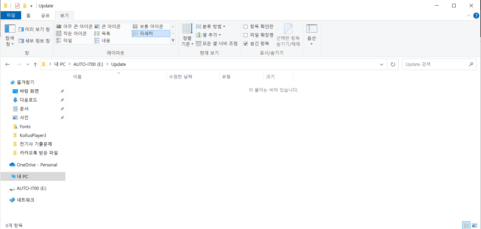Viewport: 481px width, 229px height.
Task: Open the address bar history dropdown
Action: (x=382, y=64)
